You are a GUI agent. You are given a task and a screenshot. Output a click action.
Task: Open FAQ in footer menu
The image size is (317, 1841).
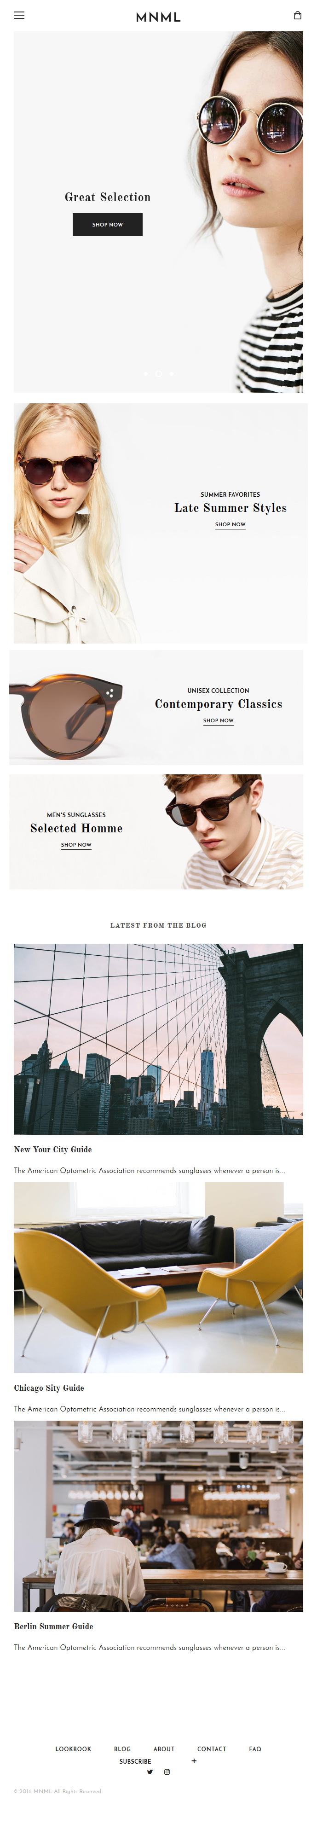pyautogui.click(x=255, y=1749)
